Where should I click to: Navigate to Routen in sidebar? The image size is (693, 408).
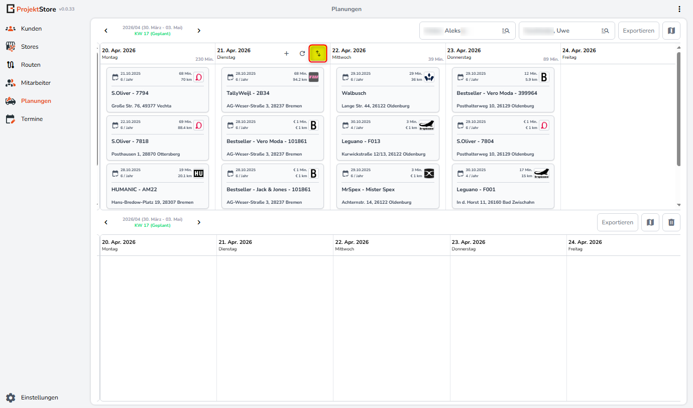coord(31,65)
